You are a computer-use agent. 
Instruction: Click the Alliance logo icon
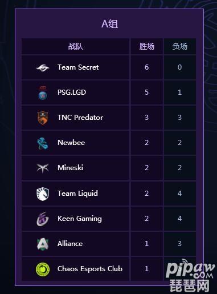coord(43,244)
